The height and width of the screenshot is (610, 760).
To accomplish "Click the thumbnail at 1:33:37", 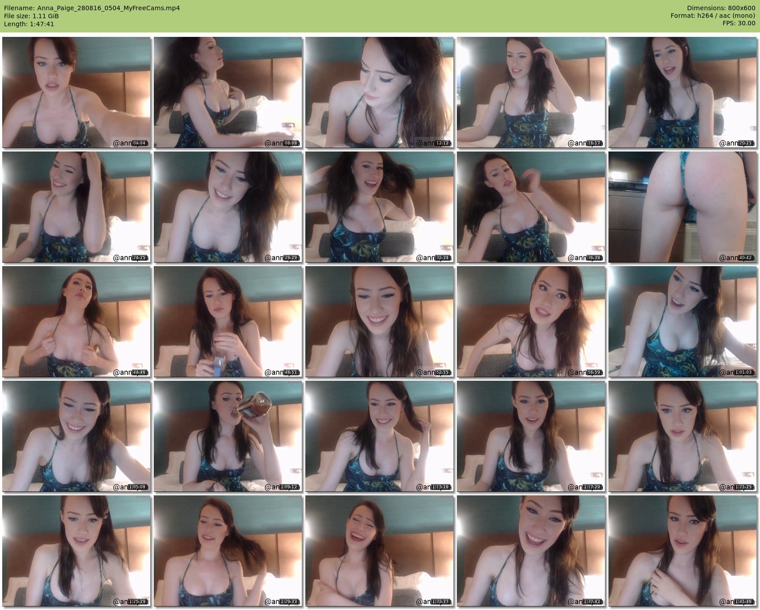I will [380, 551].
